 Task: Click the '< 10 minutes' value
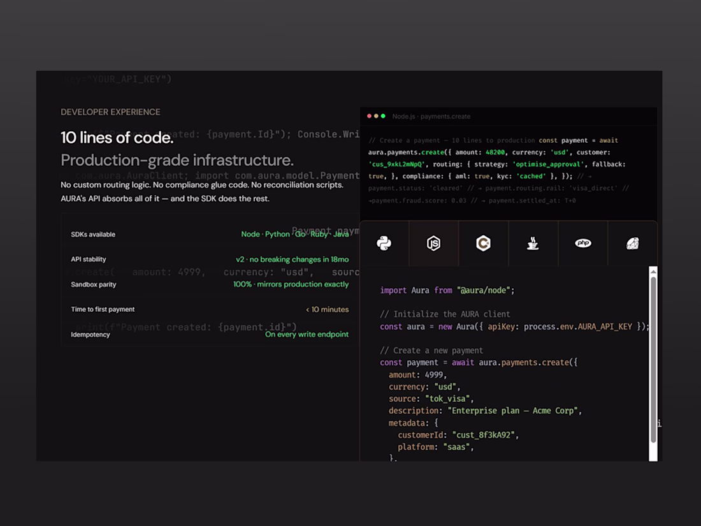[328, 309]
